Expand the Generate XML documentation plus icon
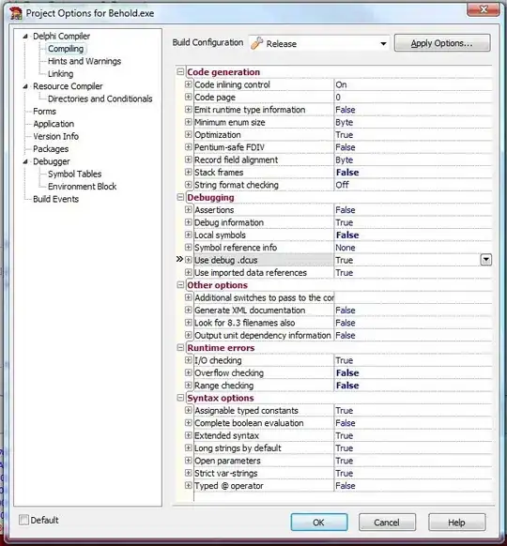Image resolution: width=507 pixels, height=546 pixels. (188, 310)
